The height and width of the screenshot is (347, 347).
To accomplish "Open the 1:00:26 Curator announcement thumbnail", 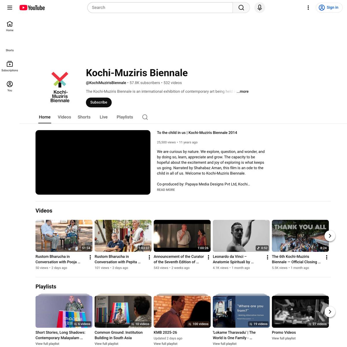I will [x=182, y=236].
